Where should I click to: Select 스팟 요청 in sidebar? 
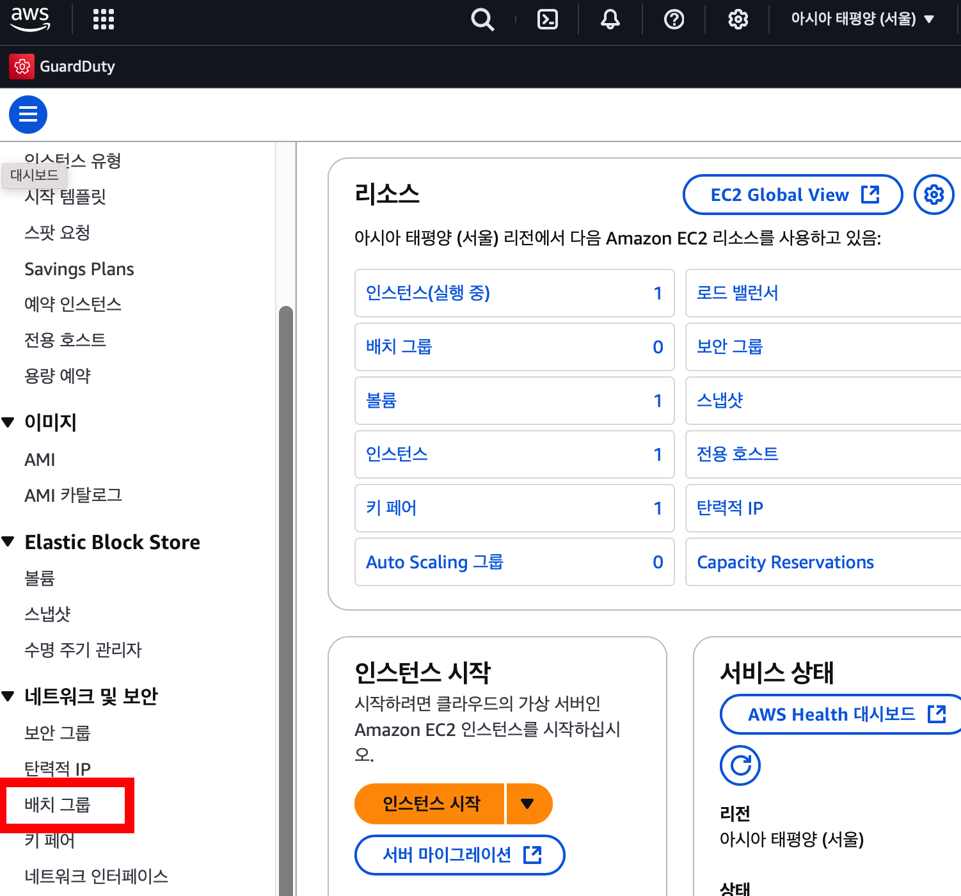[58, 232]
